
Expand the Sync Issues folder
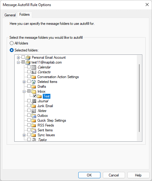pyautogui.click(x=24, y=135)
